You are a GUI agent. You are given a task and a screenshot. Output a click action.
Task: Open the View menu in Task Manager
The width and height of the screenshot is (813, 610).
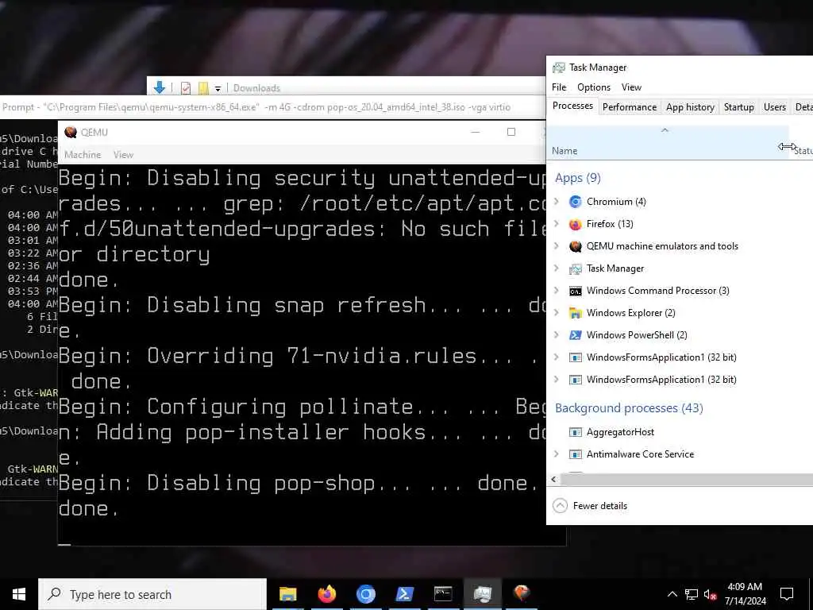(631, 87)
